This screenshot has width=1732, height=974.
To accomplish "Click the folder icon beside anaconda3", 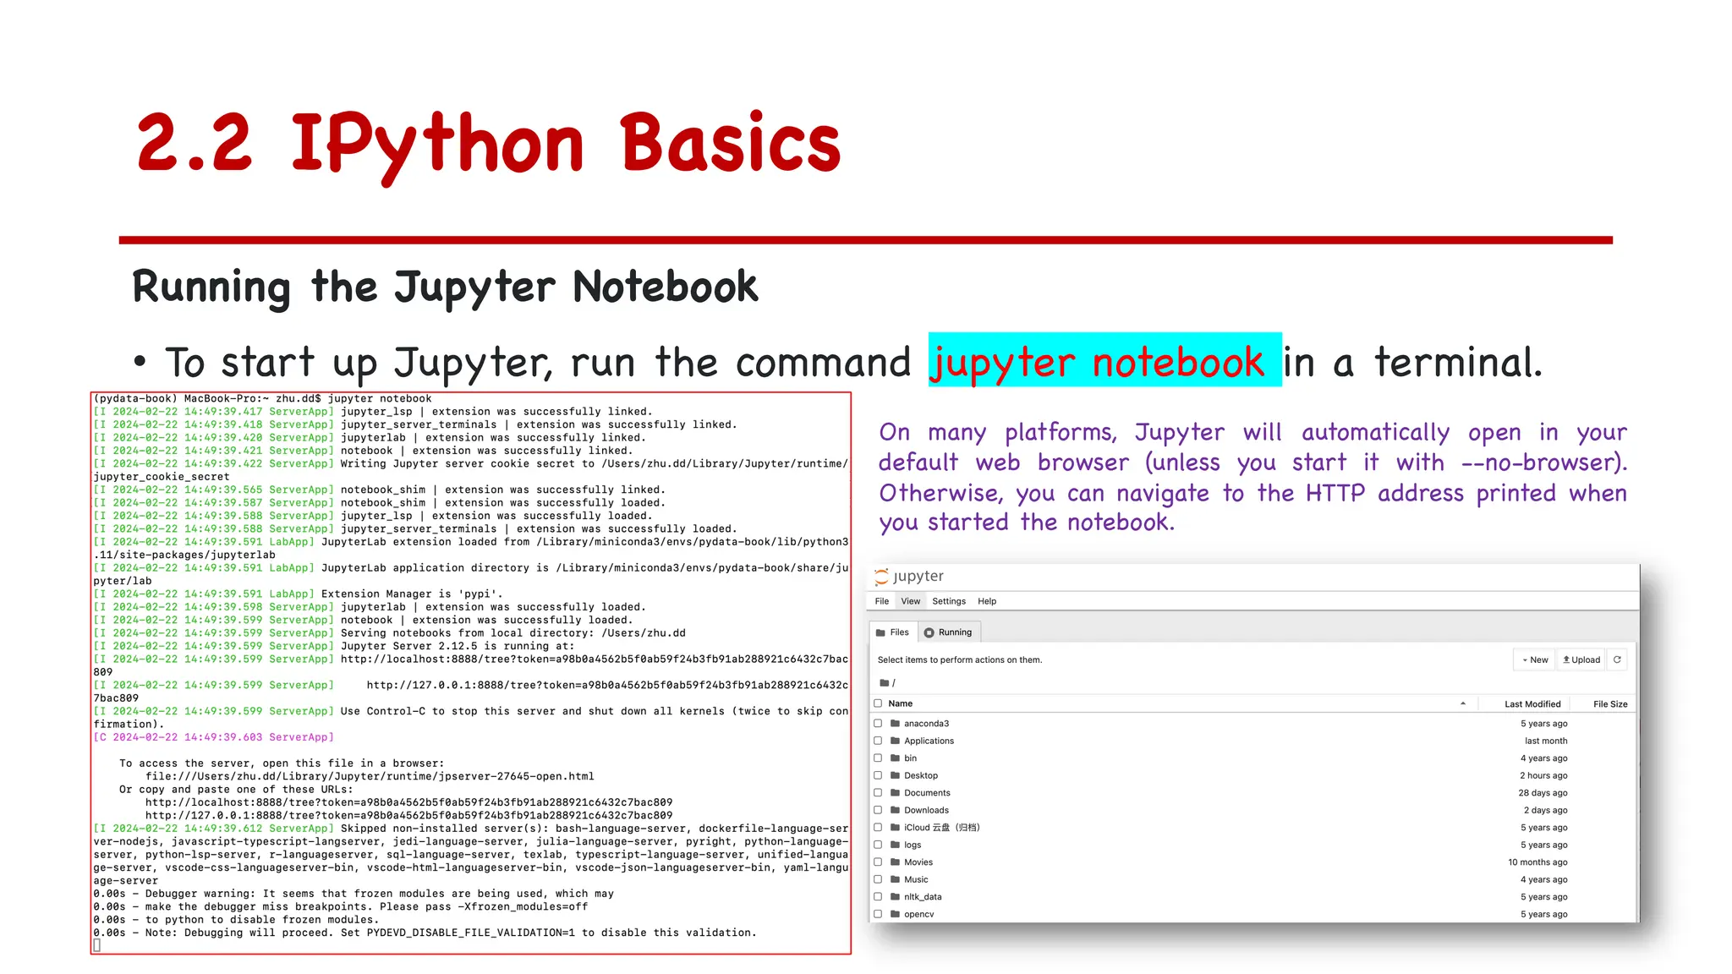I will [895, 723].
